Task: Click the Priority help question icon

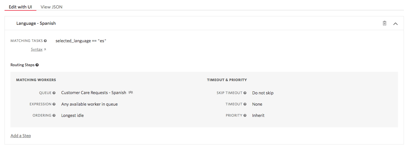Action: (245, 115)
